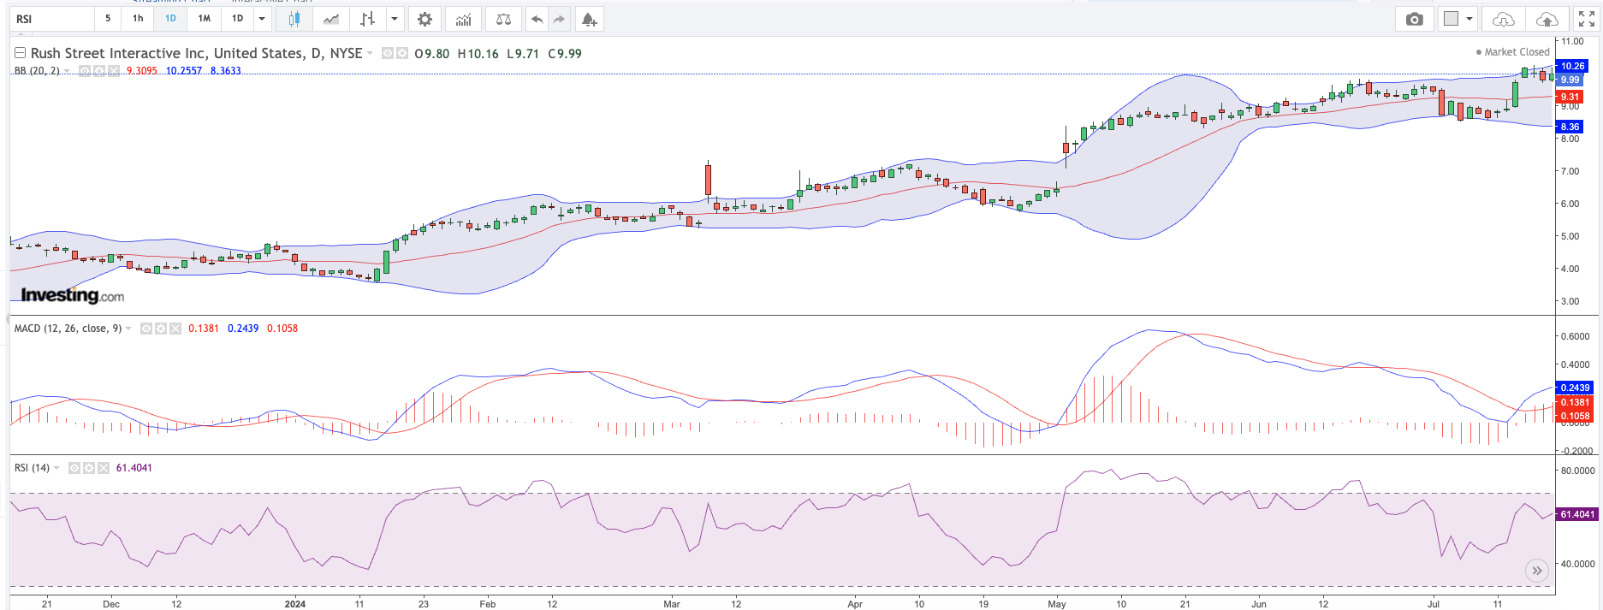1603x610 pixels.
Task: Undo the last chart action
Action: tap(537, 19)
